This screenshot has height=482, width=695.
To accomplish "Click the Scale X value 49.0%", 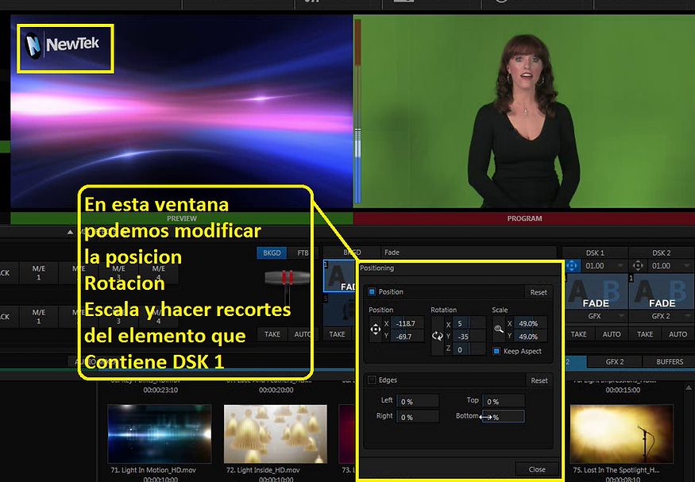I will point(530,323).
